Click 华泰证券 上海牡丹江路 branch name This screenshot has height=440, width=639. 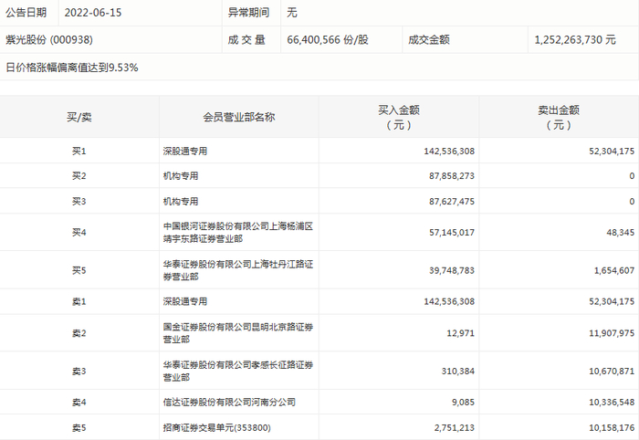click(x=238, y=270)
